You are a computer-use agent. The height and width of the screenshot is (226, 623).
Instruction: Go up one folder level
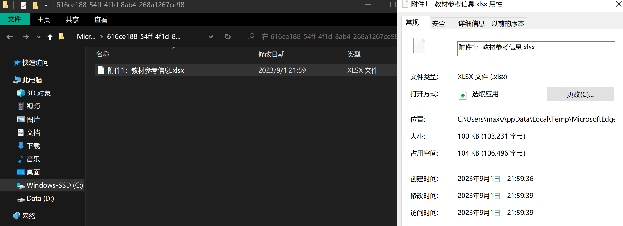coord(50,37)
